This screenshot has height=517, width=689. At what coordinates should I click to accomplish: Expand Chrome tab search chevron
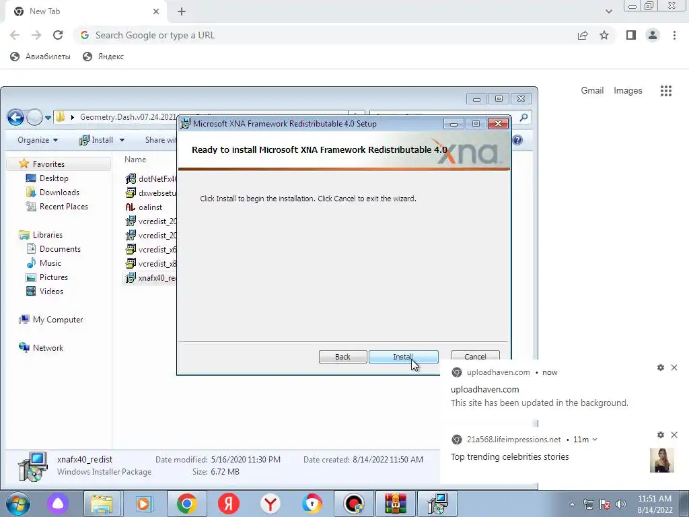(608, 11)
